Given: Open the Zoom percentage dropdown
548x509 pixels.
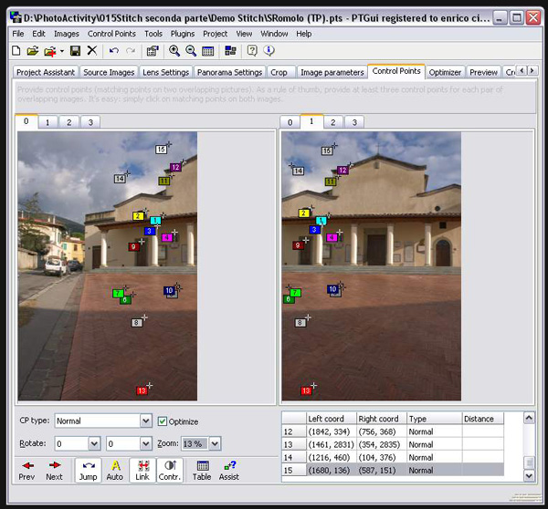Looking at the screenshot, I should pyautogui.click(x=215, y=443).
